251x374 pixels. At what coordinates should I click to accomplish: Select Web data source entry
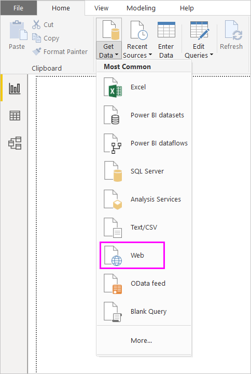pos(144,256)
